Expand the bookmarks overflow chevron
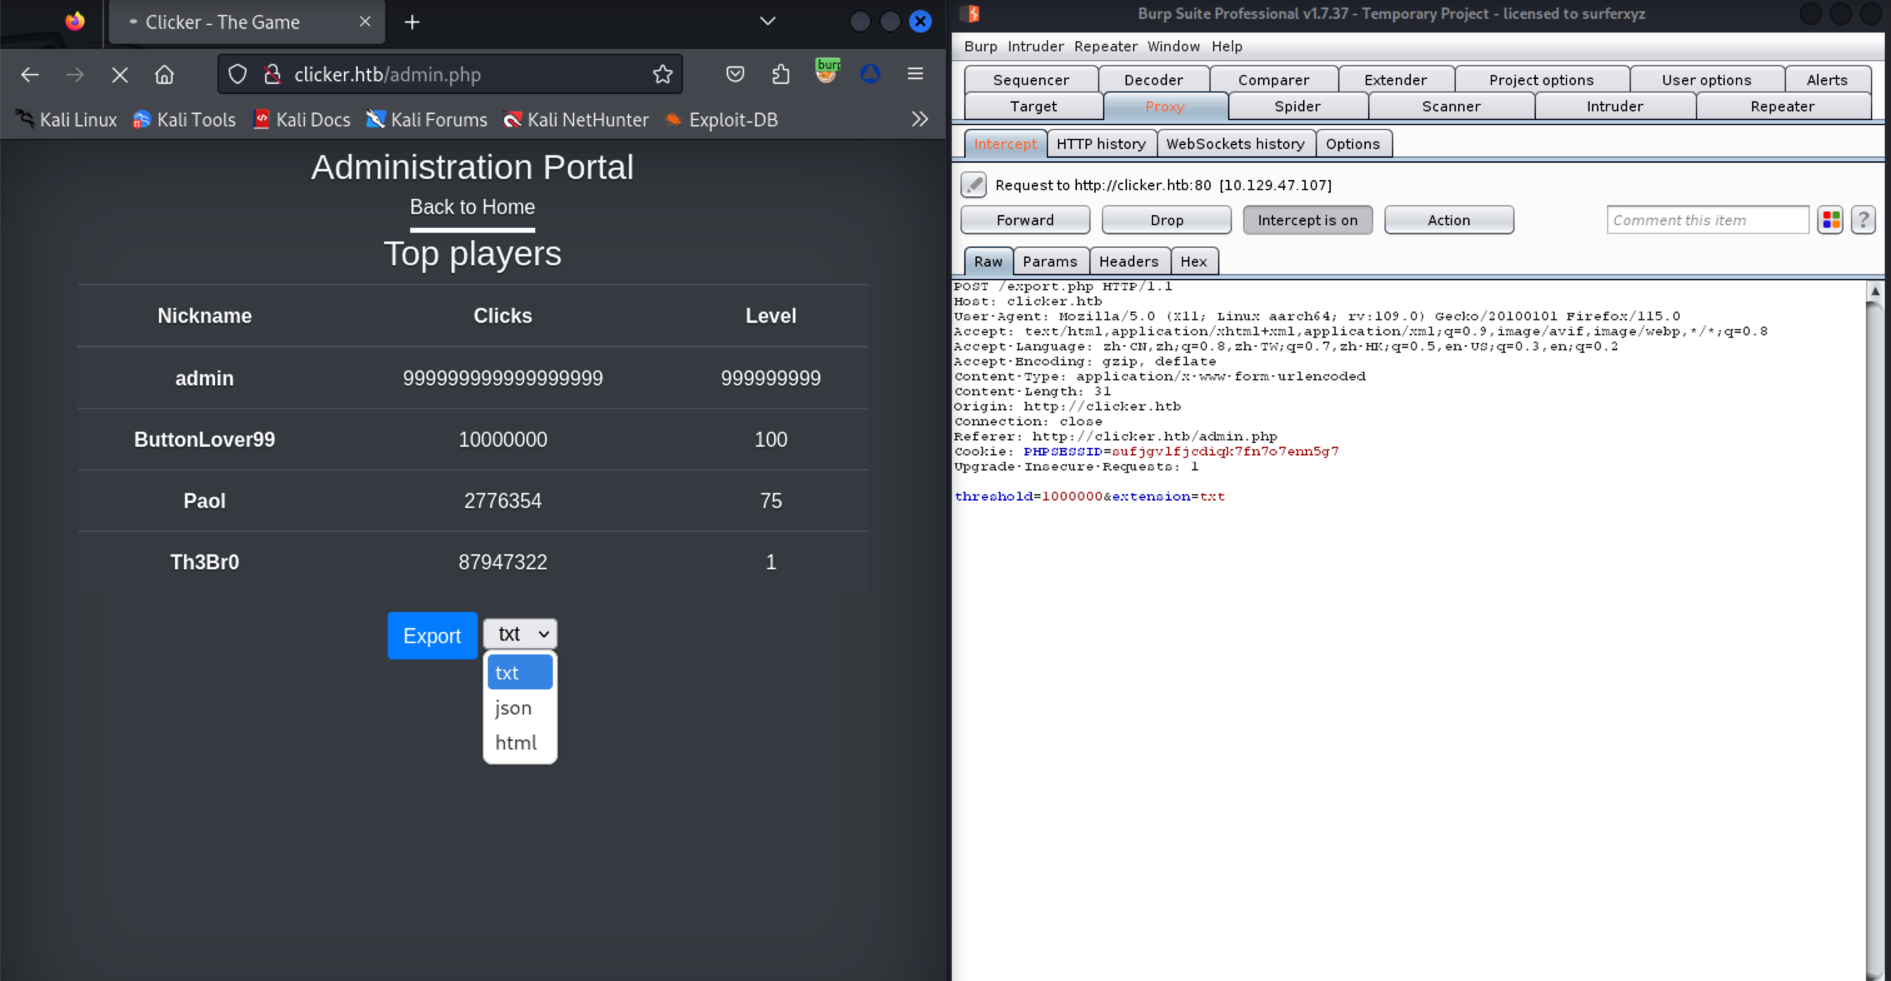The image size is (1891, 981). coord(919,119)
